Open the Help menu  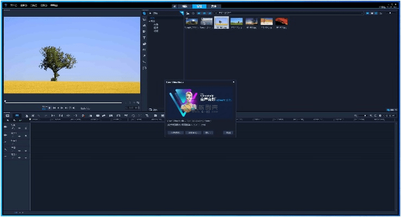pos(54,5)
